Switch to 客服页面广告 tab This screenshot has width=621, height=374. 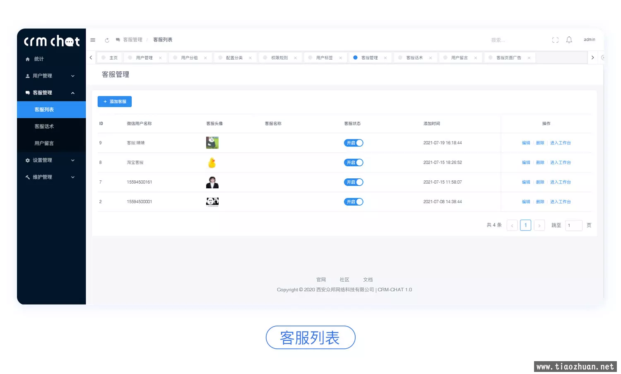coord(509,58)
